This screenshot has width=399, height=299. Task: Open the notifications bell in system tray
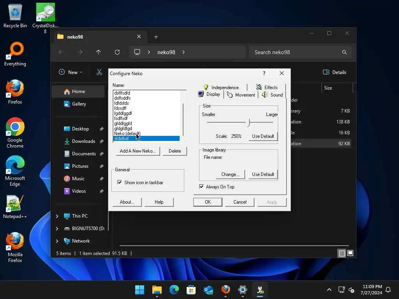388,290
